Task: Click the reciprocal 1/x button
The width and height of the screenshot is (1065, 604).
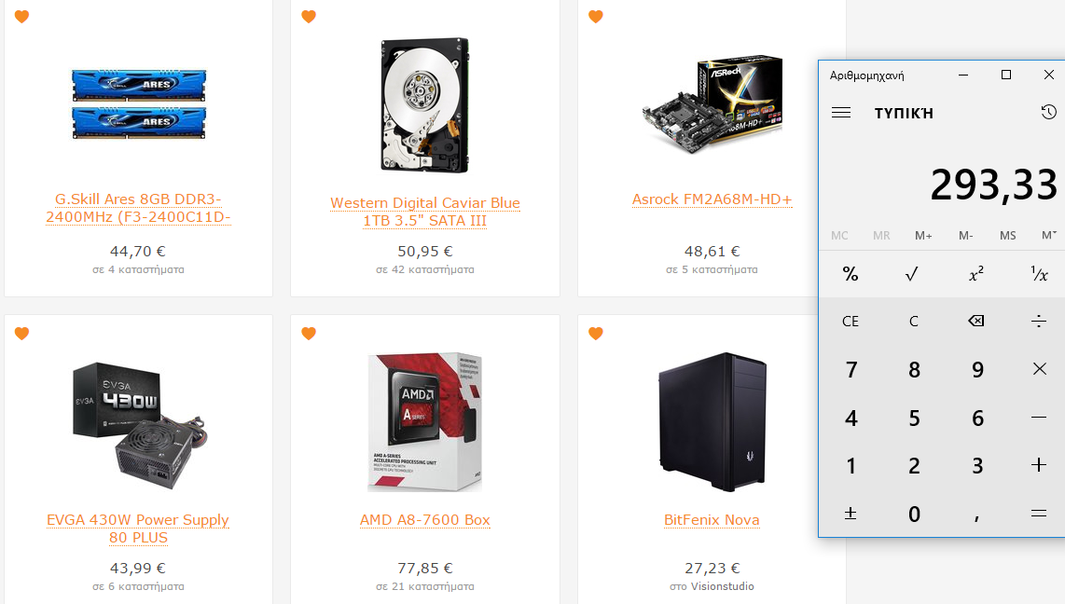Action: pyautogui.click(x=1039, y=273)
